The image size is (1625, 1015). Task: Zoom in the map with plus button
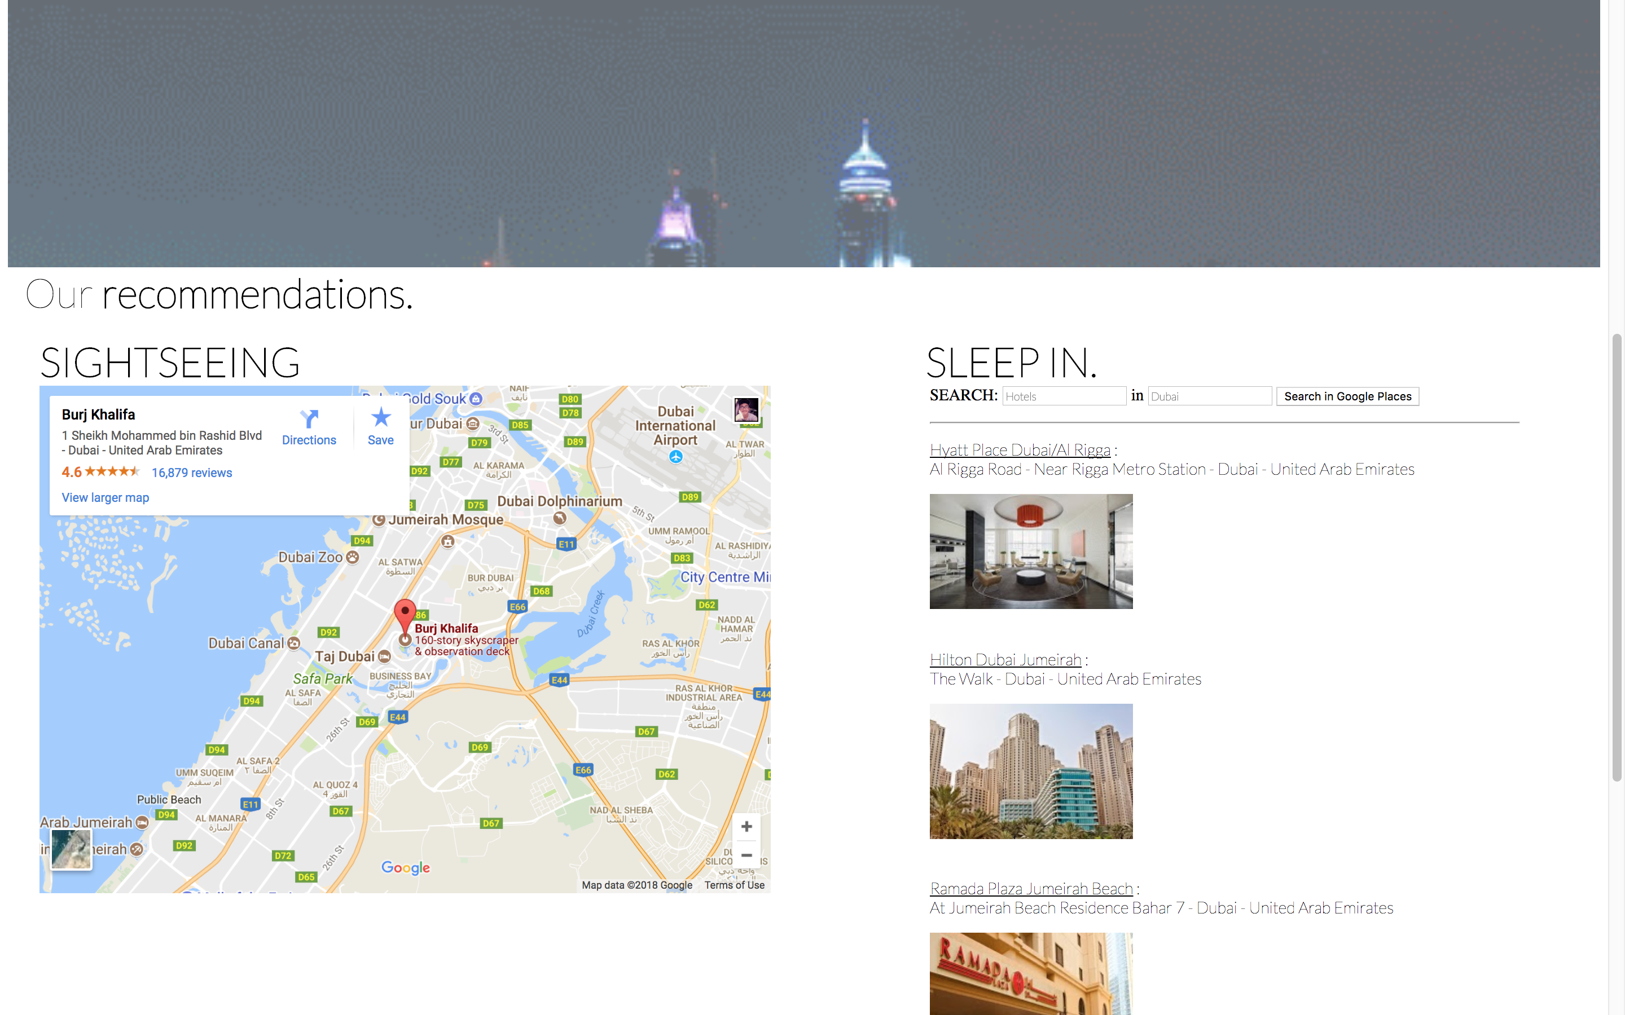pyautogui.click(x=746, y=827)
